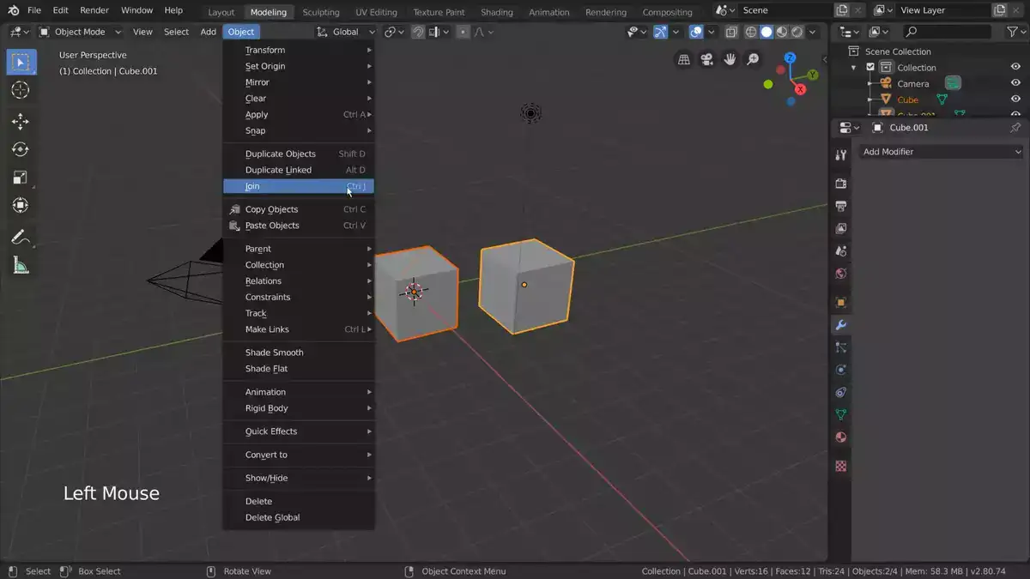
Task: Choose Join from the Object menu
Action: pos(298,186)
